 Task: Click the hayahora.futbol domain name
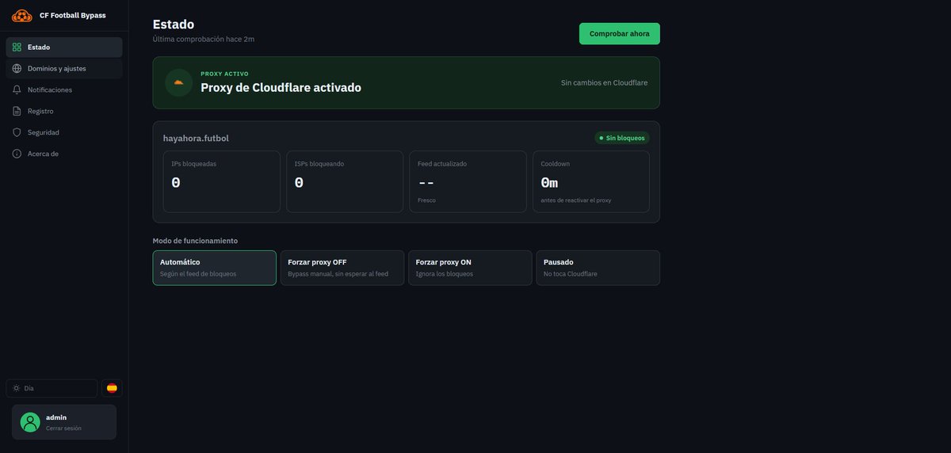point(196,138)
